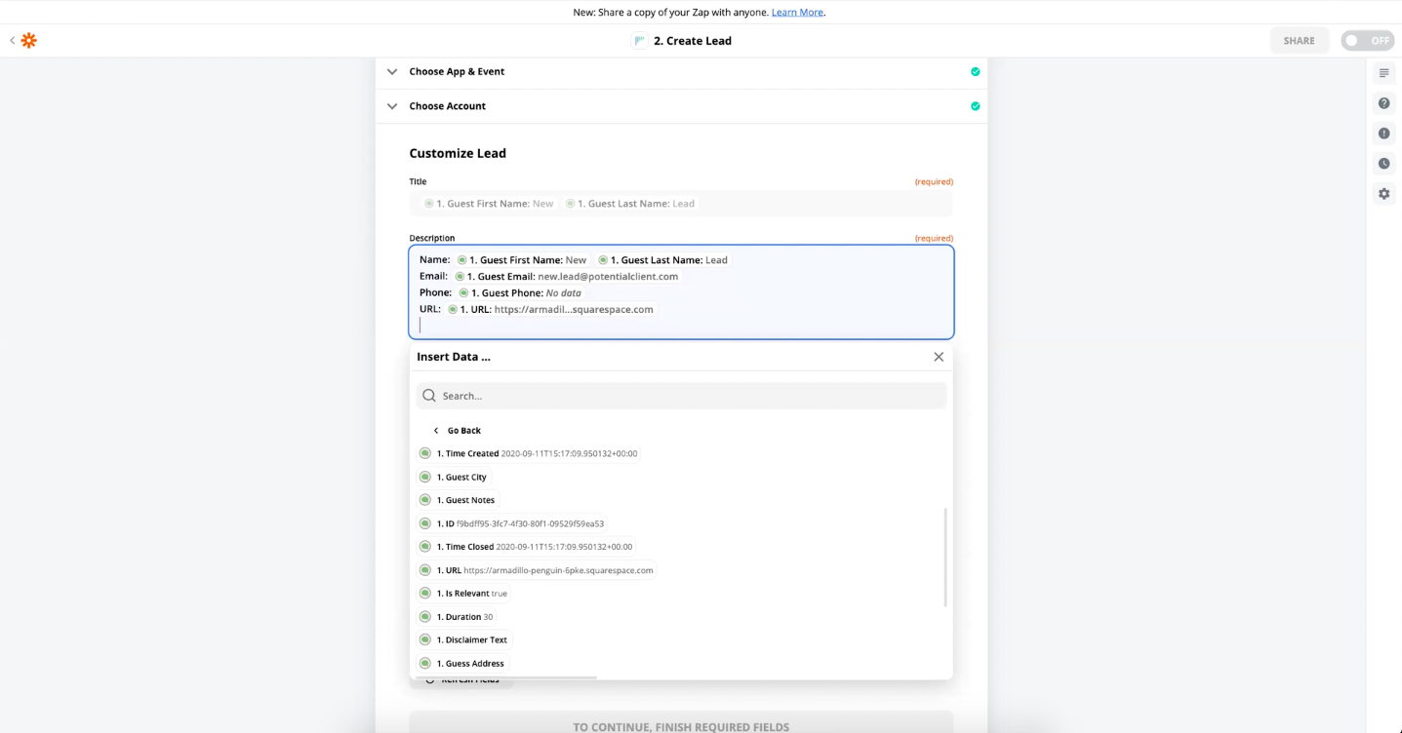This screenshot has width=1402, height=733.
Task: Close the Insert Data panel
Action: [x=939, y=357]
